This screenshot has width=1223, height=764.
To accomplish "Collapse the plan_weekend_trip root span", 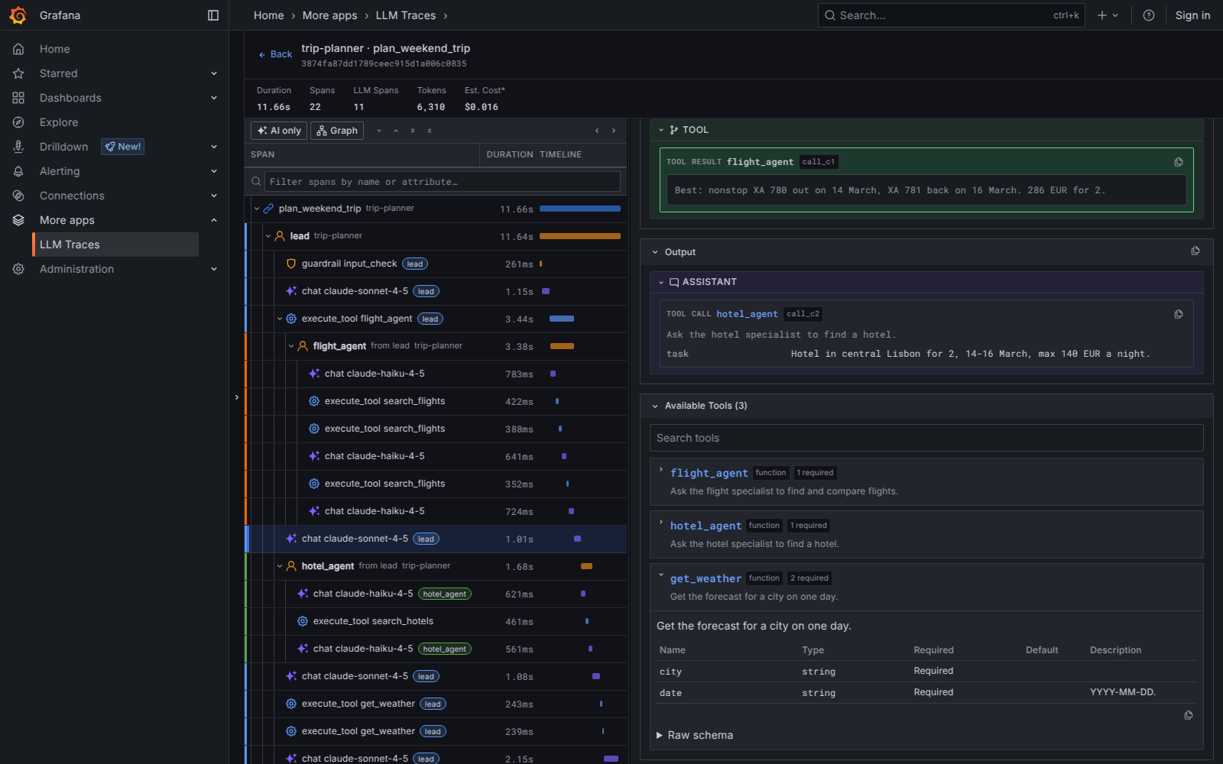I will [257, 209].
